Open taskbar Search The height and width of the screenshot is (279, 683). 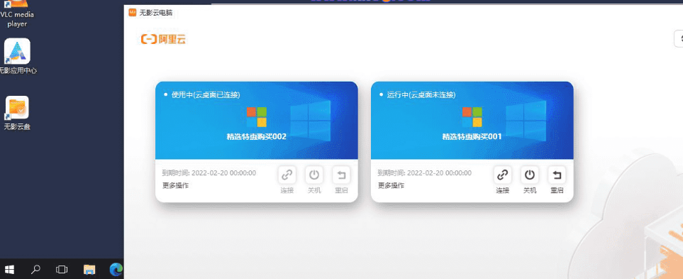tap(35, 269)
